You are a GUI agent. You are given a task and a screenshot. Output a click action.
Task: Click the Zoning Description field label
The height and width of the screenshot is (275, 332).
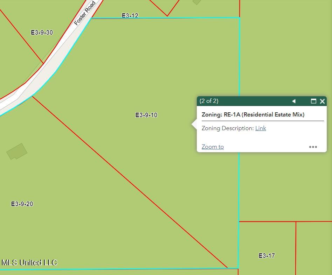pyautogui.click(x=228, y=128)
